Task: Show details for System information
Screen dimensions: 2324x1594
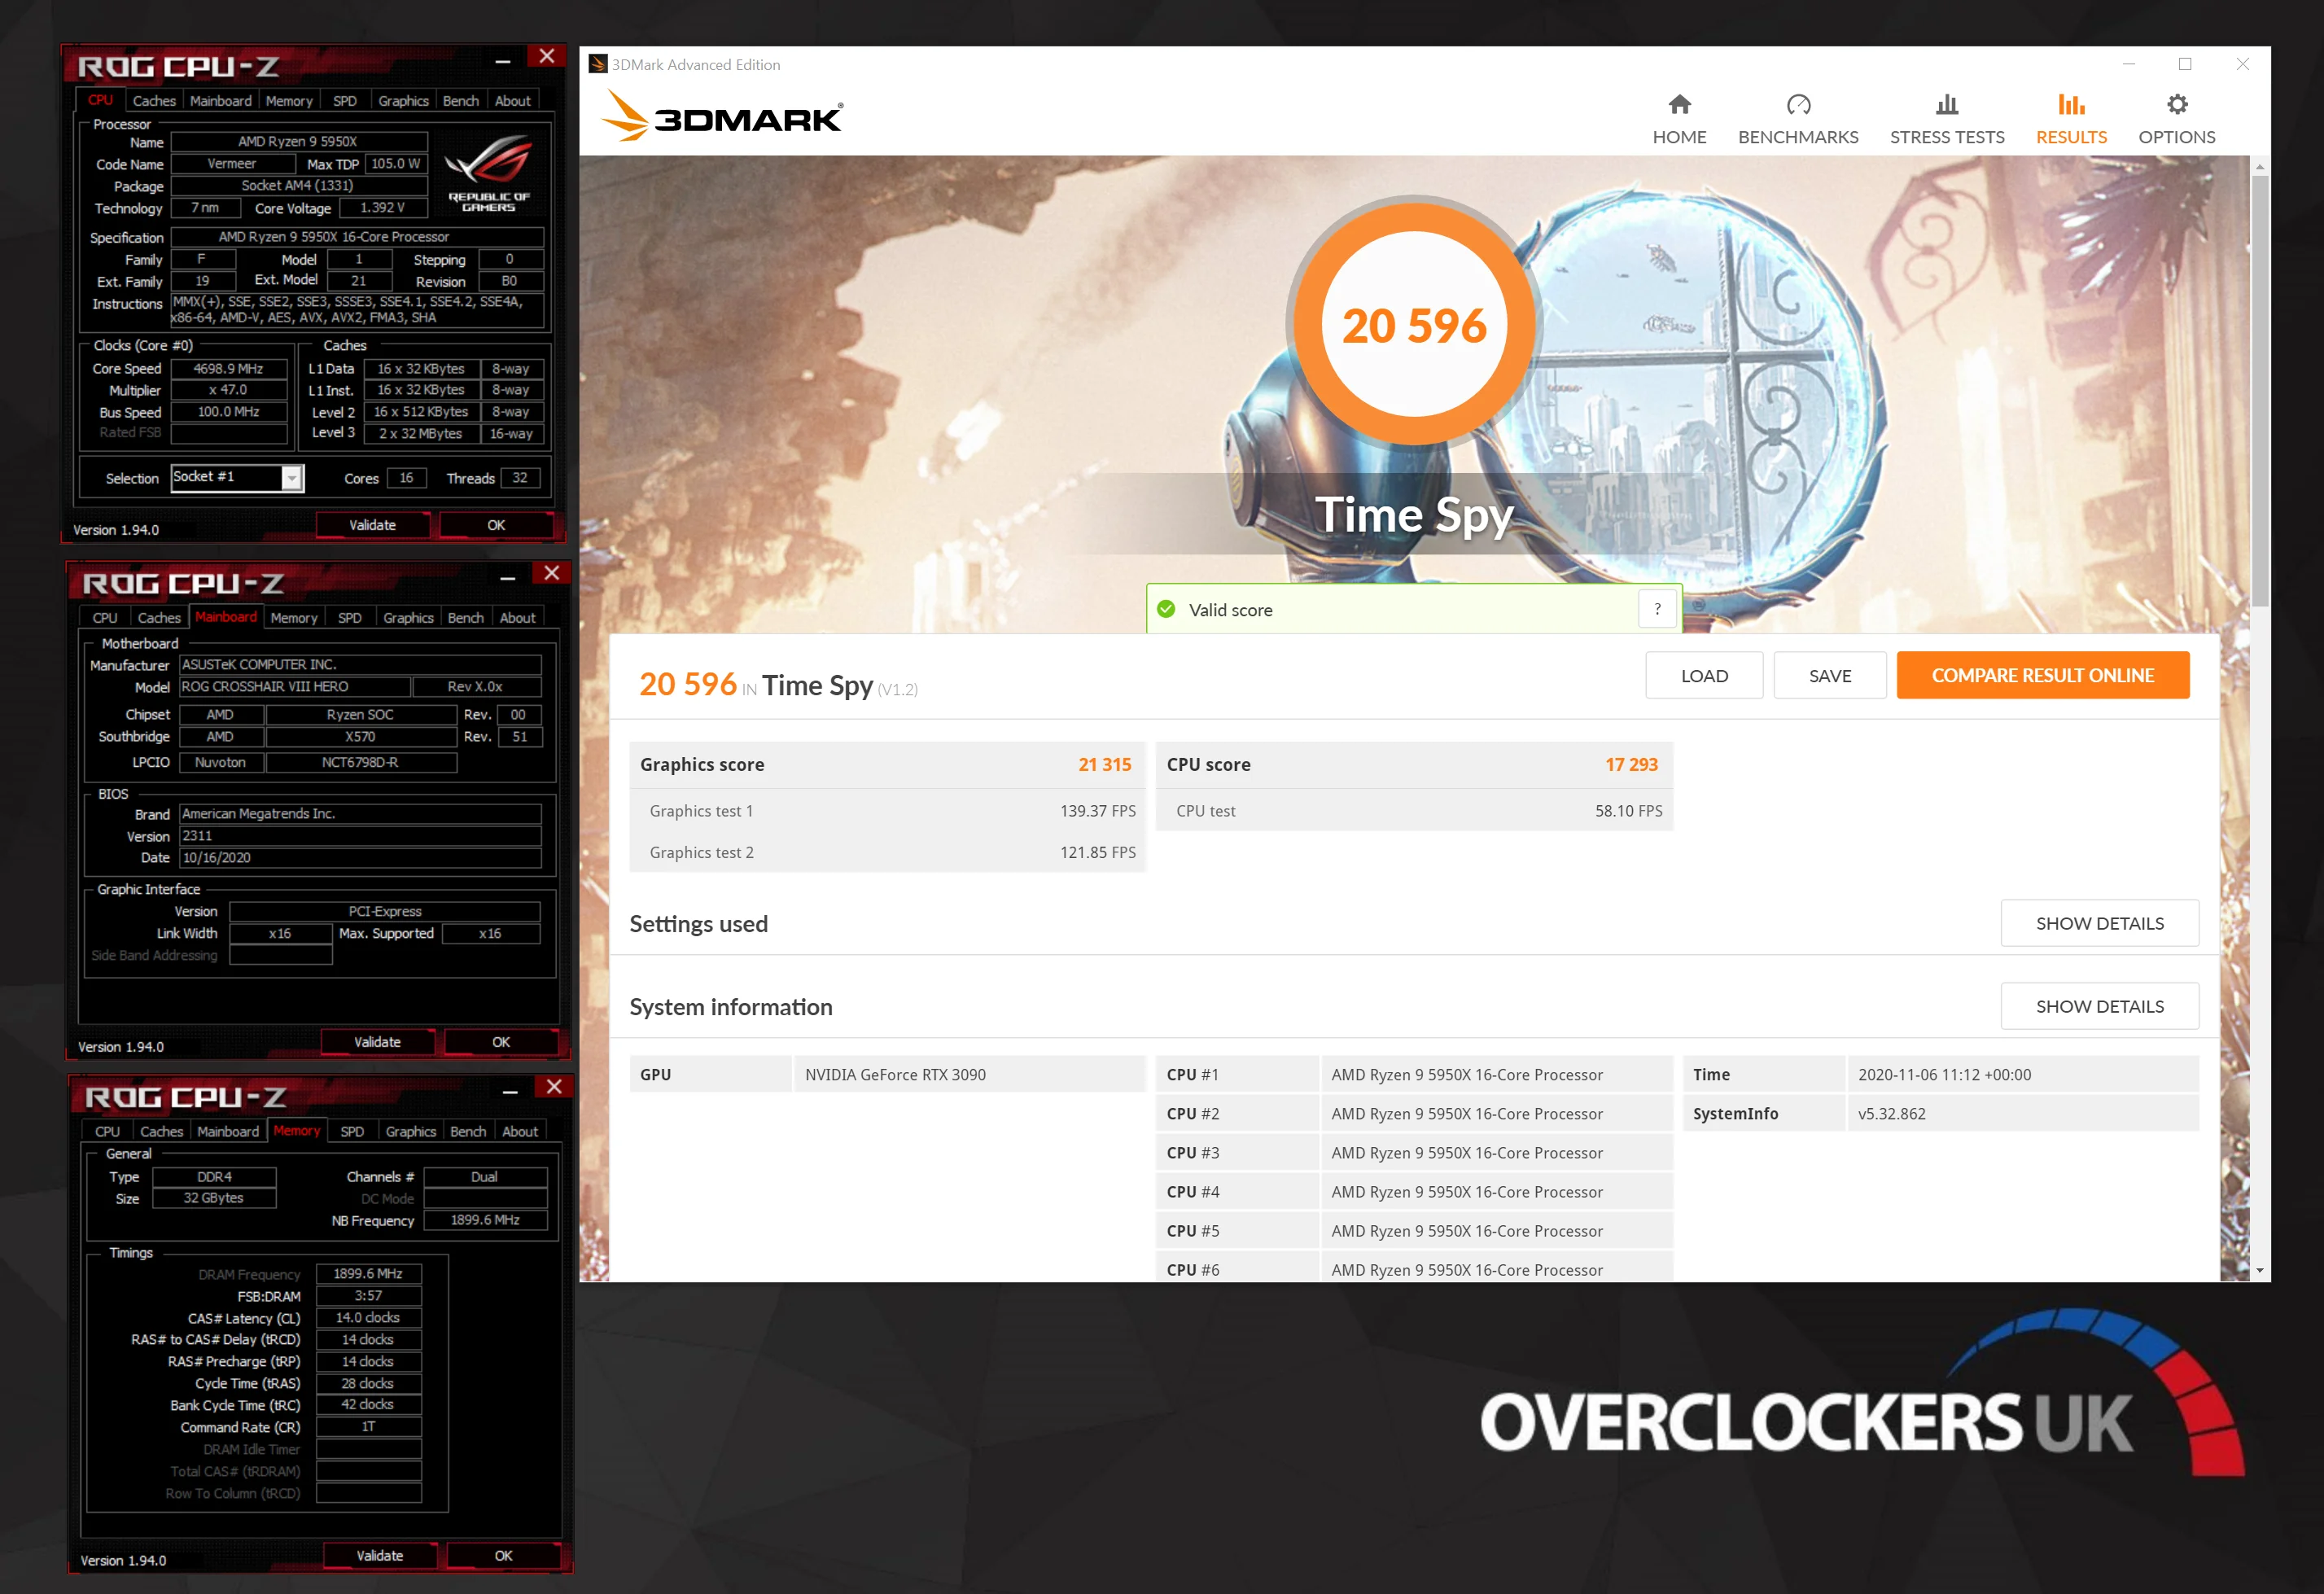Action: point(2099,1005)
